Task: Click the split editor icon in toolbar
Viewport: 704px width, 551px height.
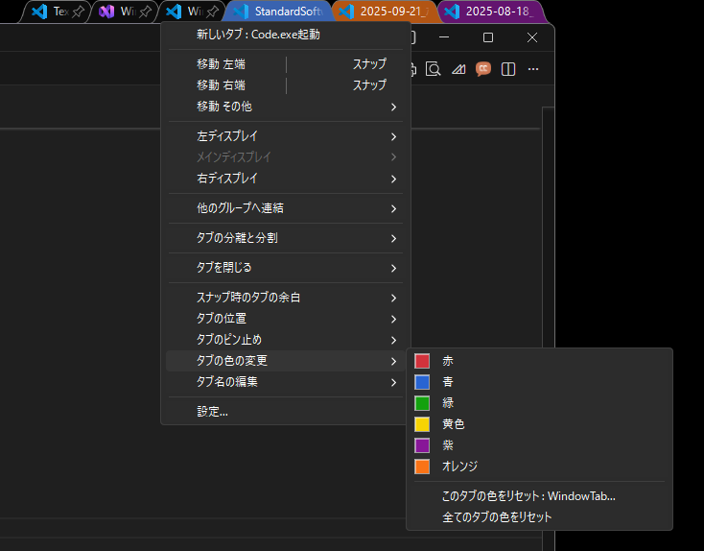Action: [x=508, y=68]
